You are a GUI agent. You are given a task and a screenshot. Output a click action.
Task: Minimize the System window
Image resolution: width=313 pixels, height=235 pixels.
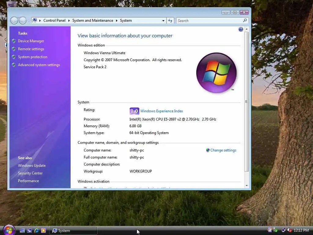(x=226, y=13)
